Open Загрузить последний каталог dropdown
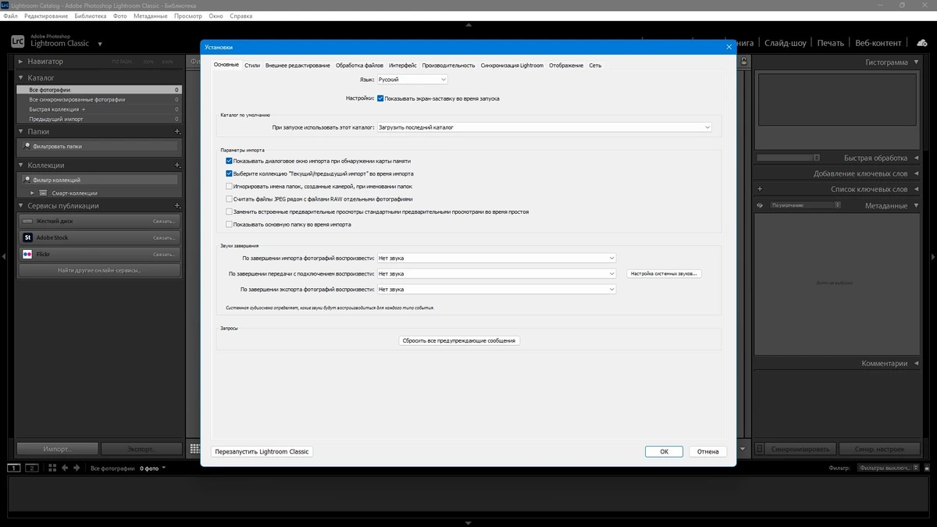 pyautogui.click(x=544, y=126)
